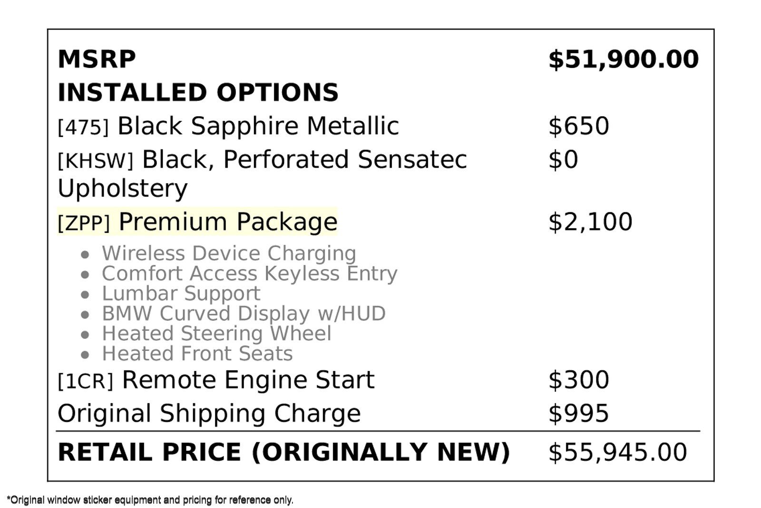Select Black Perforated Sensatec Upholstery line
Viewport: 761px width, 508px height.
[262, 160]
